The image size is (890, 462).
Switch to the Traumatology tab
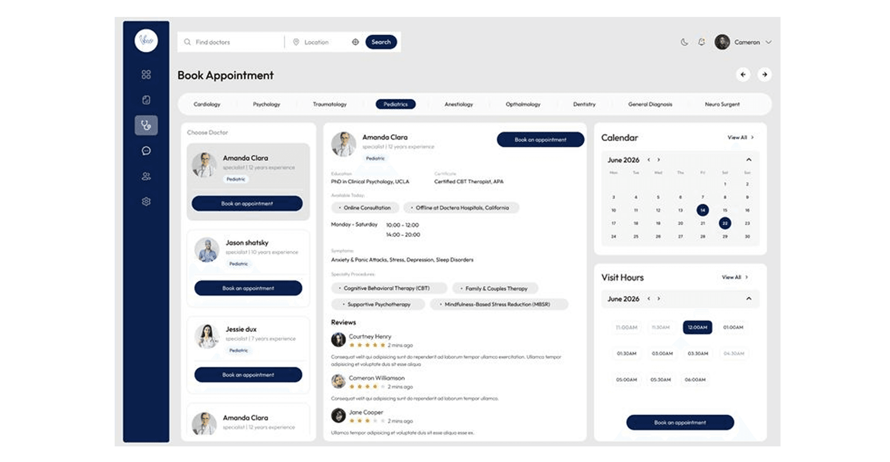click(330, 104)
